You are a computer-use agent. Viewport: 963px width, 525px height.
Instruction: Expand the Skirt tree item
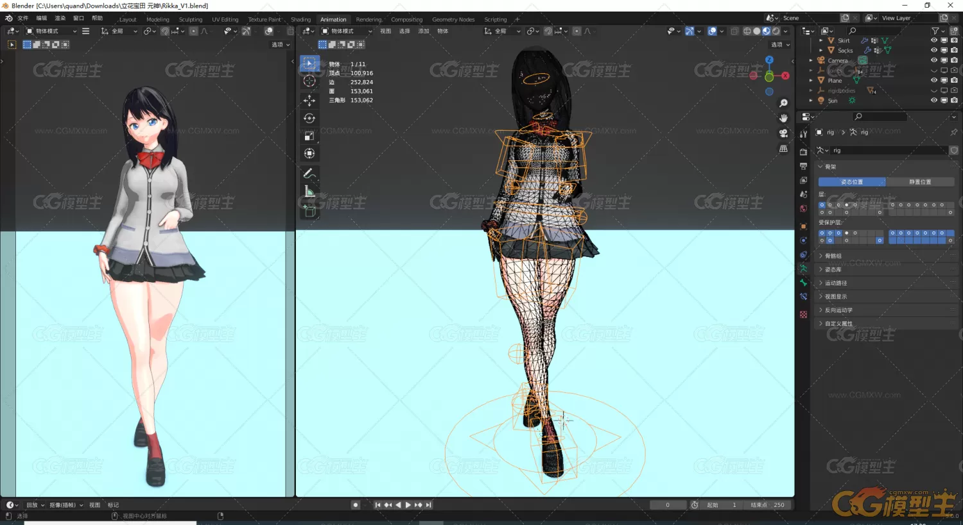click(821, 40)
